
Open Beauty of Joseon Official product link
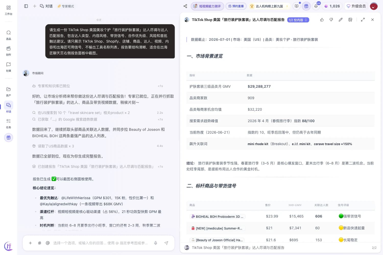pyautogui.click(x=218, y=240)
